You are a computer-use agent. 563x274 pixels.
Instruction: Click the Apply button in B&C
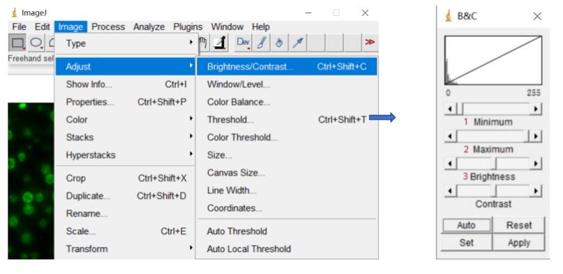pyautogui.click(x=519, y=243)
